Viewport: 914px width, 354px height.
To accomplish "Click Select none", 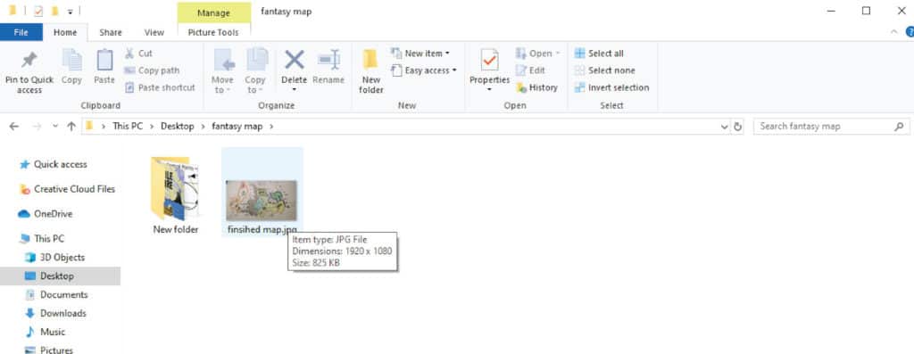I will tap(604, 70).
